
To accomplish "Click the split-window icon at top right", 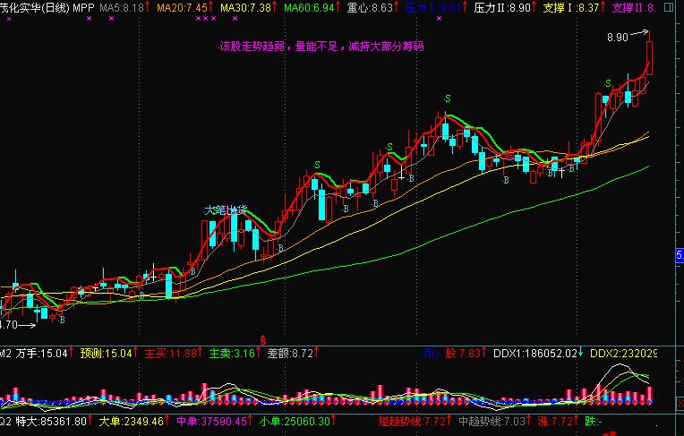I will point(668,7).
